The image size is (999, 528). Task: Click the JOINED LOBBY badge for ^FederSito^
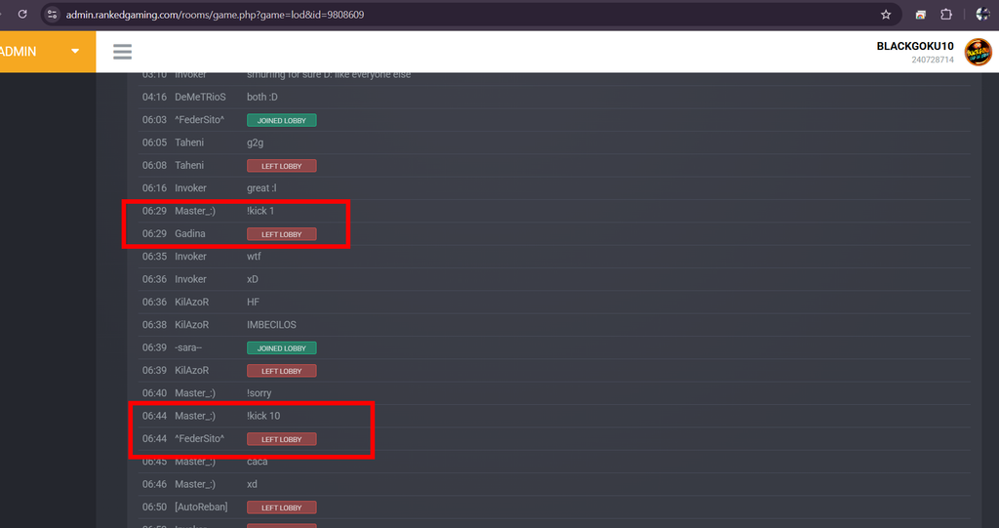(282, 120)
